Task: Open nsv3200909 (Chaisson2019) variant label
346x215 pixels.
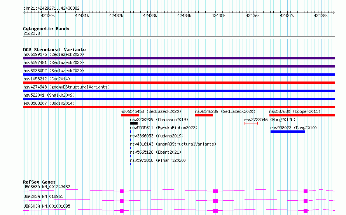Action: [159, 120]
